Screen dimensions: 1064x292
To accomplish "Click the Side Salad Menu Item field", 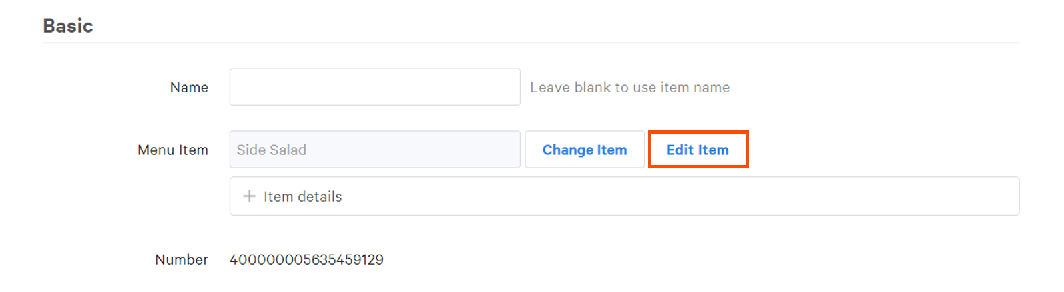I will pyautogui.click(x=374, y=150).
